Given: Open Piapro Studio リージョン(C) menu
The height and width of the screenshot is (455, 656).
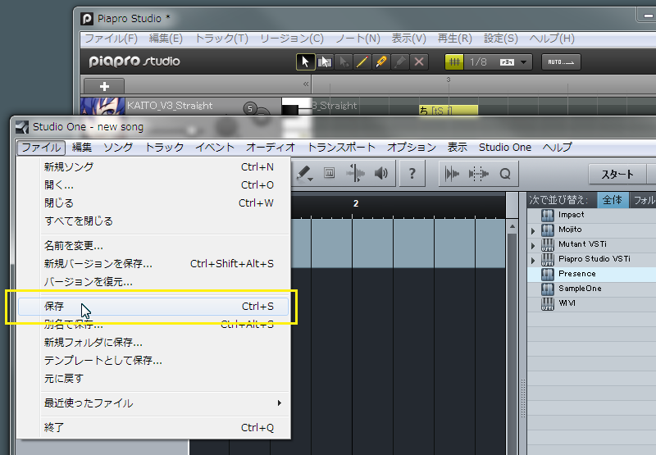Looking at the screenshot, I should pos(292,39).
